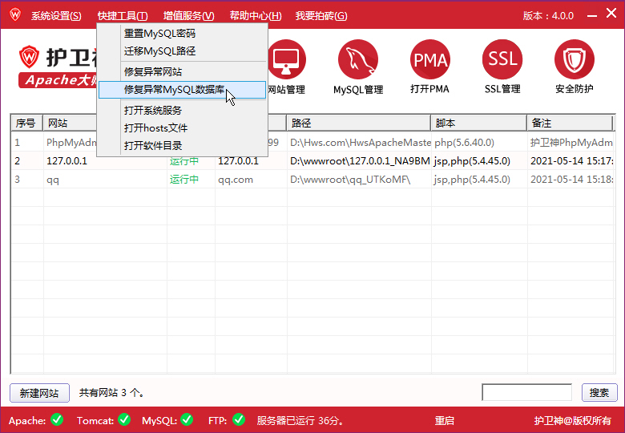Click the 打开PMA icon
This screenshot has width=625, height=433.
click(430, 60)
